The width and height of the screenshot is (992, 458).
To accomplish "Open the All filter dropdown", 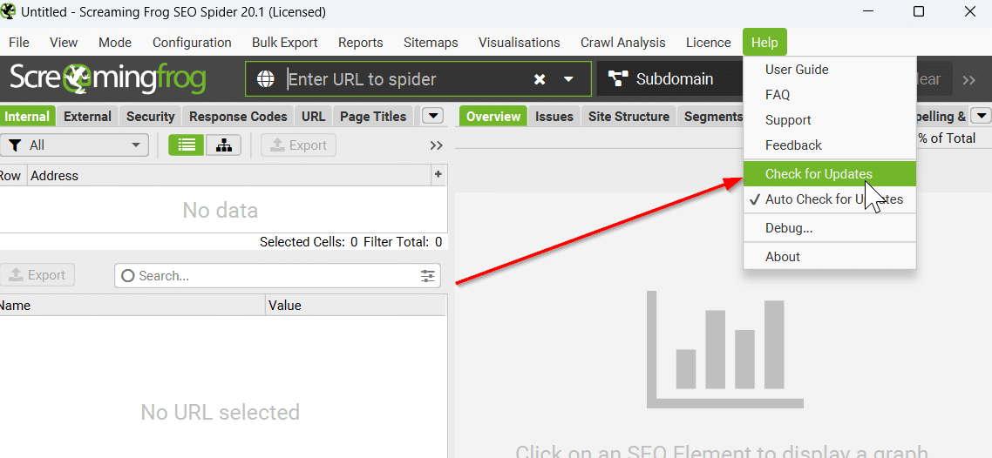I will click(x=74, y=145).
